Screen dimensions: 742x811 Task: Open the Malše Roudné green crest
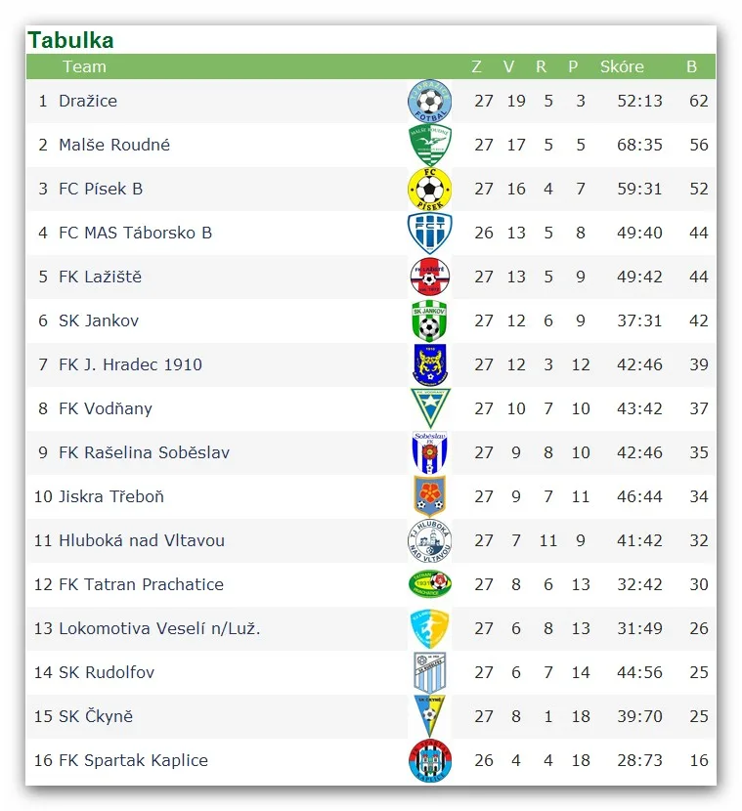[x=429, y=146]
